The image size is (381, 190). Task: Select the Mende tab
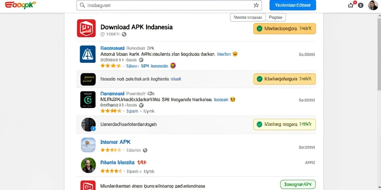tap(247, 17)
